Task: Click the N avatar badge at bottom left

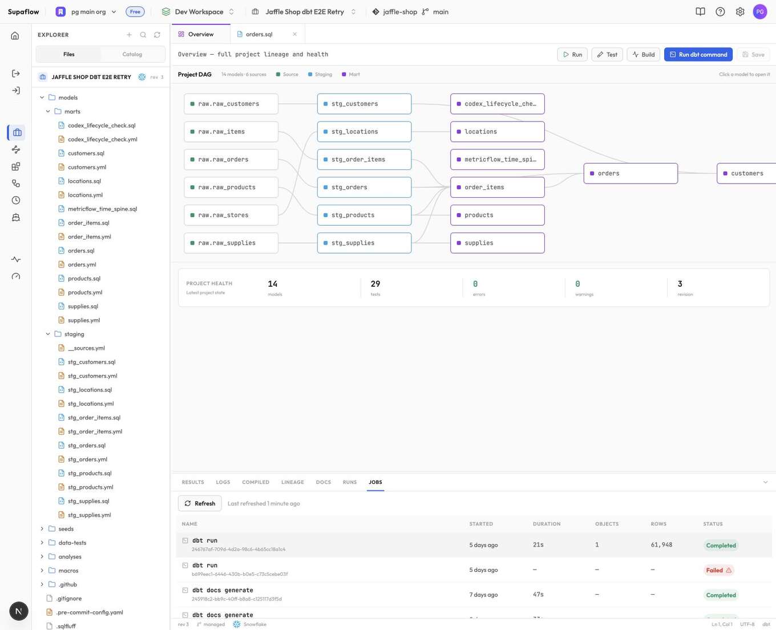Action: [x=19, y=611]
